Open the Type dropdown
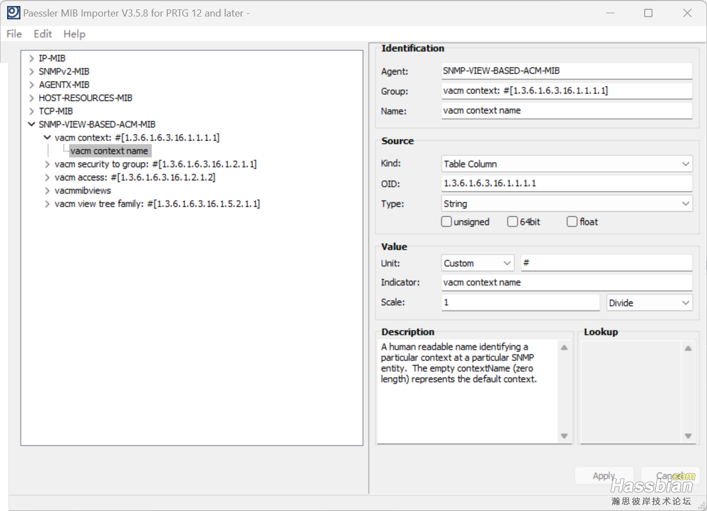The image size is (707, 511). pos(566,203)
